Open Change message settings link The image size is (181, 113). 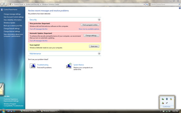click(12, 14)
